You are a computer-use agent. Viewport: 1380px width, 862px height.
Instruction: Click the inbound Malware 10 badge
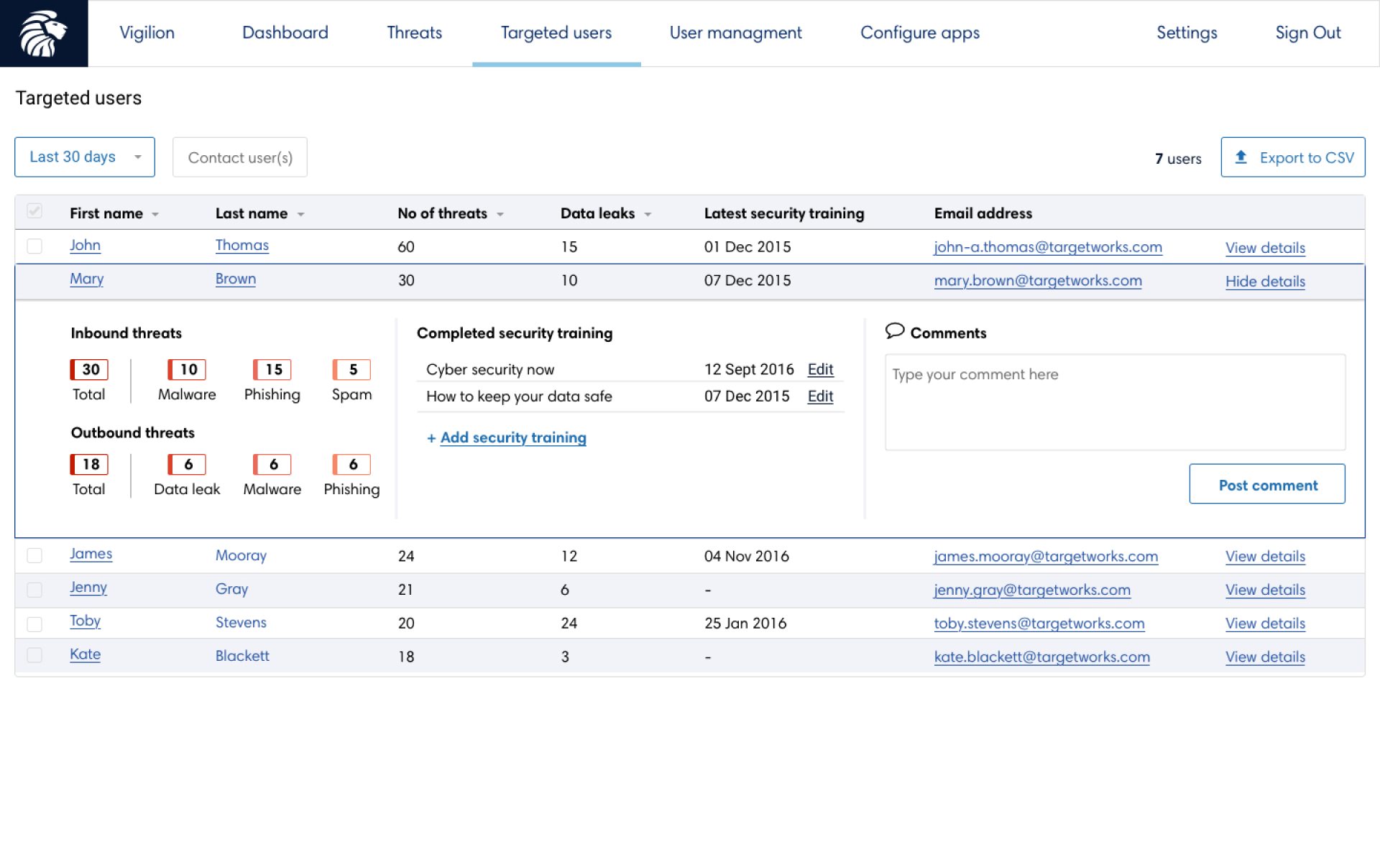tap(187, 369)
